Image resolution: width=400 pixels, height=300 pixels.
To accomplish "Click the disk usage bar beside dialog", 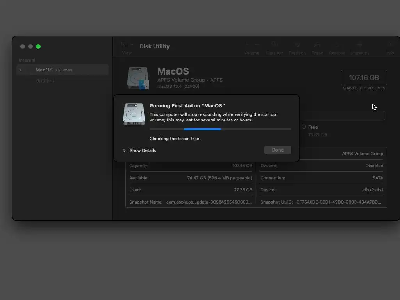I will [x=342, y=116].
